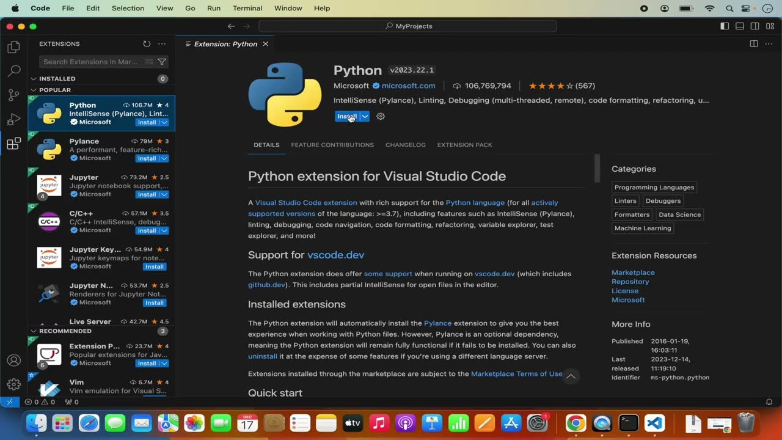Image resolution: width=782 pixels, height=440 pixels.
Task: Open the Search view
Action: 13,71
